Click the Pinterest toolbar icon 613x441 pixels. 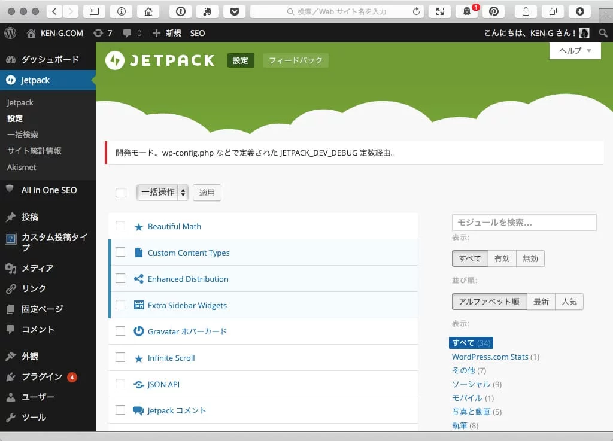pos(494,11)
